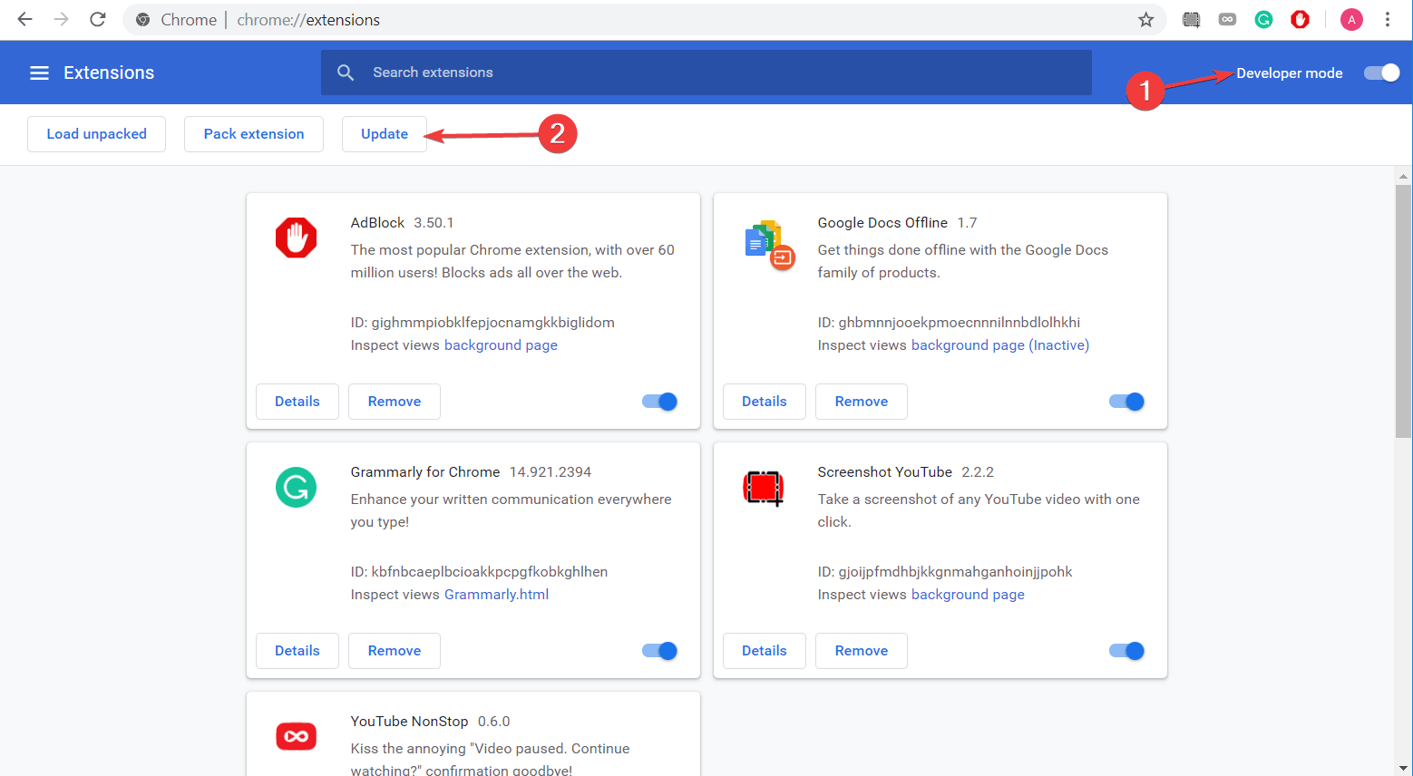
Task: Click the YouTube NonStop toolbar extension icon
Action: 1227,20
